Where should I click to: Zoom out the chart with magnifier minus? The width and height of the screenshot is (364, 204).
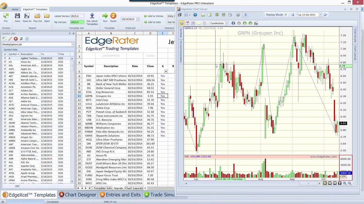[x=350, y=183]
